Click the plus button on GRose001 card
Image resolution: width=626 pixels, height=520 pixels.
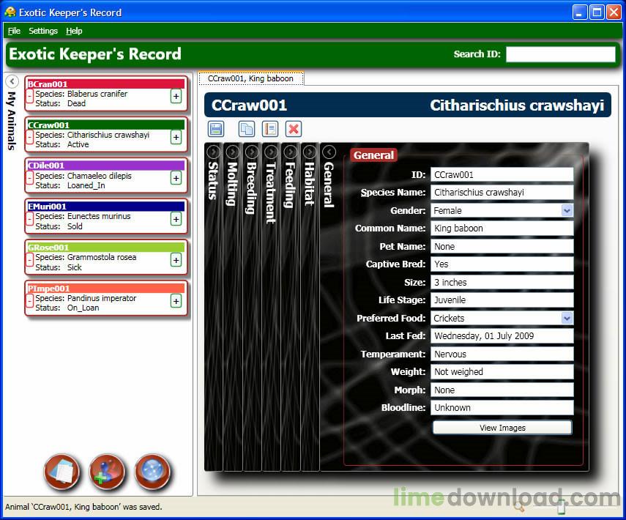click(176, 260)
